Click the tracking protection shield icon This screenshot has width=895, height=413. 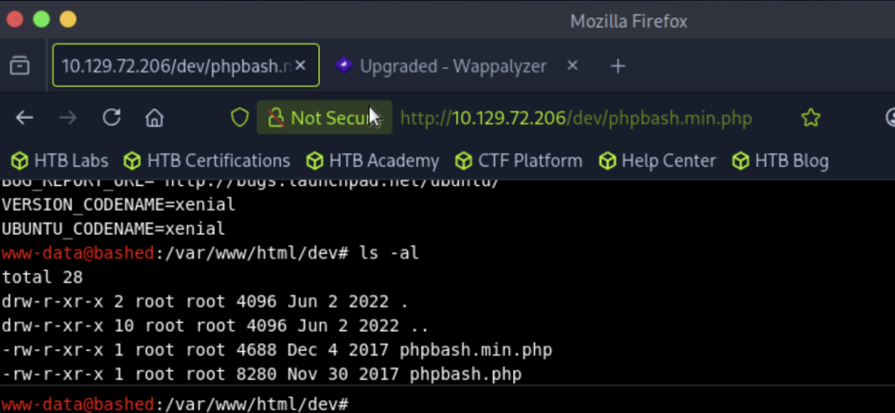click(x=239, y=118)
